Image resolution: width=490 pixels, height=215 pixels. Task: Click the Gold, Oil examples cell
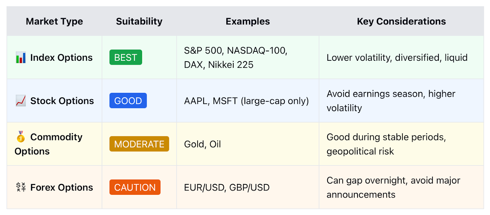click(x=248, y=144)
